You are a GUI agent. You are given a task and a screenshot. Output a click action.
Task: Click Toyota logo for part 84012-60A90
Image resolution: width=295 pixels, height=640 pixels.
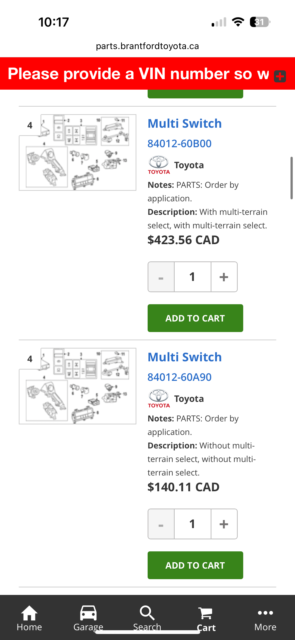click(159, 399)
